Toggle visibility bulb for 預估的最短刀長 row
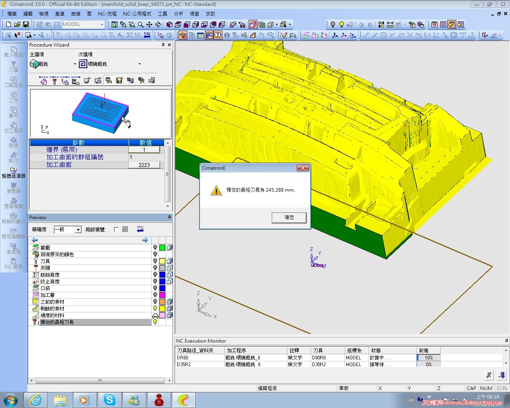Viewport: 510px width, 408px height. [155, 322]
